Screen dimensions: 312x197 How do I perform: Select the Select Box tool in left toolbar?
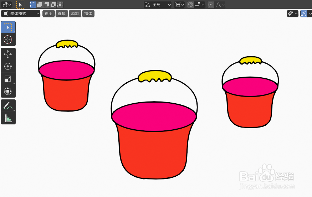tap(8, 27)
